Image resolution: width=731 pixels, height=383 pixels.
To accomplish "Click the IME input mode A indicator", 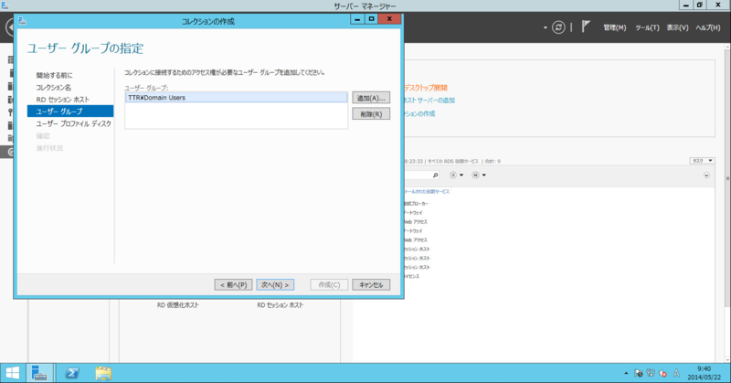I will (x=676, y=373).
